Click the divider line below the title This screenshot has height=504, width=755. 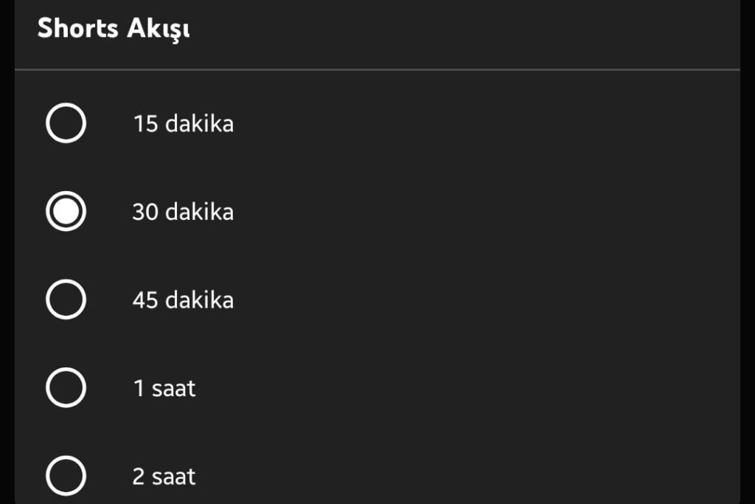click(377, 70)
